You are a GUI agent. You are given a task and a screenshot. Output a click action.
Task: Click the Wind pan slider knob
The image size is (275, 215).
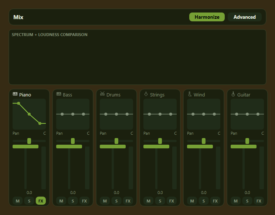pos(204,141)
